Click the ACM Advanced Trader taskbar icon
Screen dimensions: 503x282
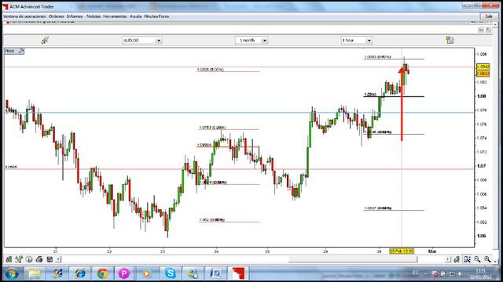point(238,273)
